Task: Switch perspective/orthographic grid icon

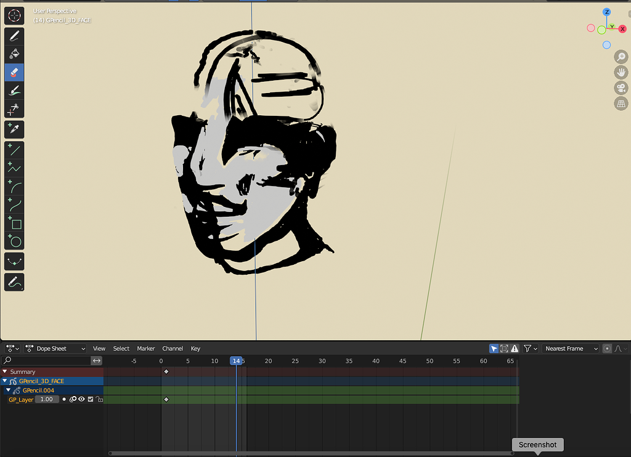Action: pyautogui.click(x=621, y=104)
